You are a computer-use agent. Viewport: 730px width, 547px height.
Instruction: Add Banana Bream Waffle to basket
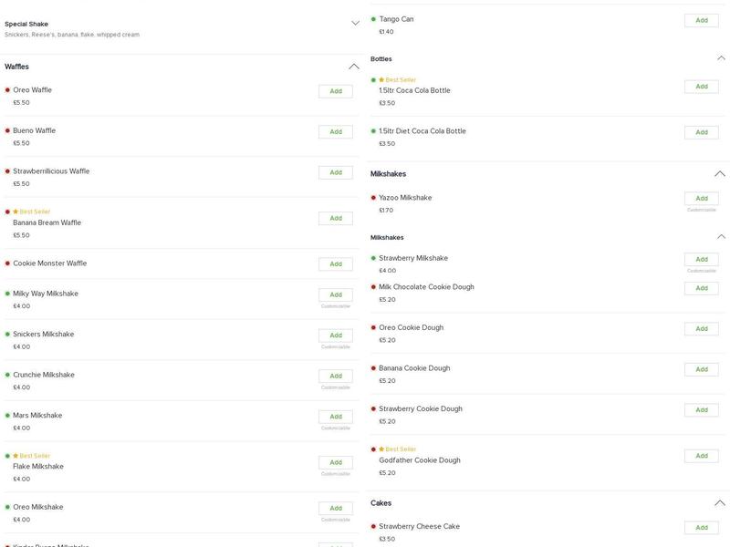pos(336,219)
